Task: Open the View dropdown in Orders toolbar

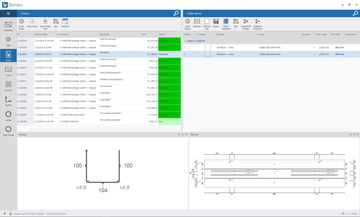Action: coord(56,23)
